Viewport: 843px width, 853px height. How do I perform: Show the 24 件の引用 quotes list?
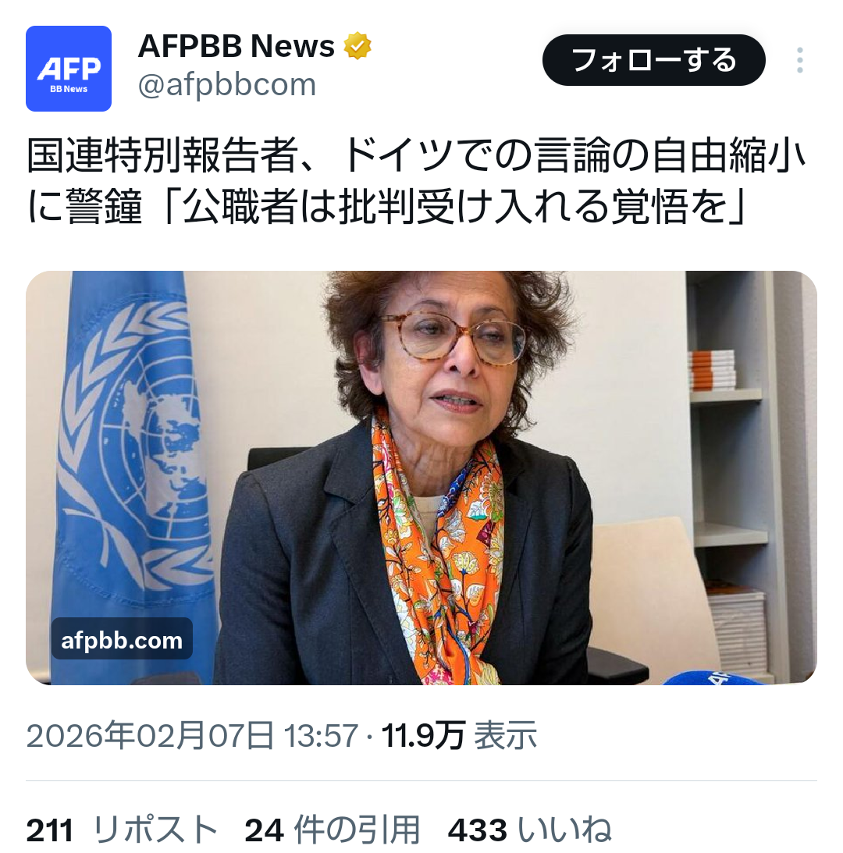coord(333,830)
